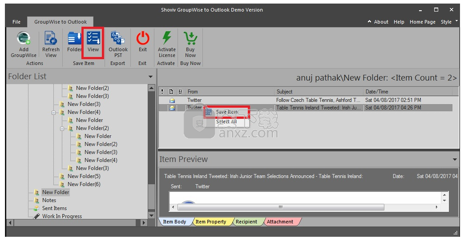The image size is (464, 243).
Task: Click the Outlook PST export icon
Action: [x=118, y=38]
